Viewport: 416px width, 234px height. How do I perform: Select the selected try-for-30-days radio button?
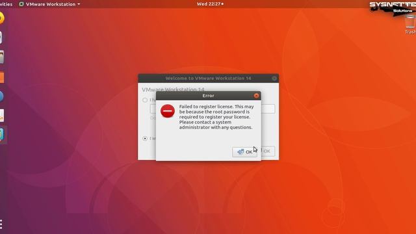point(145,138)
